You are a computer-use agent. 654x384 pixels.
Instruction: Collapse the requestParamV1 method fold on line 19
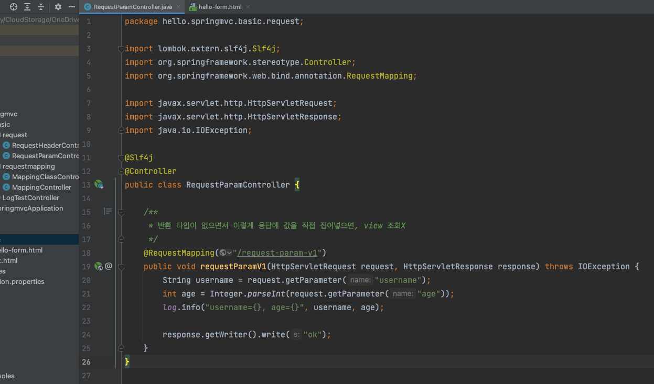tap(121, 267)
